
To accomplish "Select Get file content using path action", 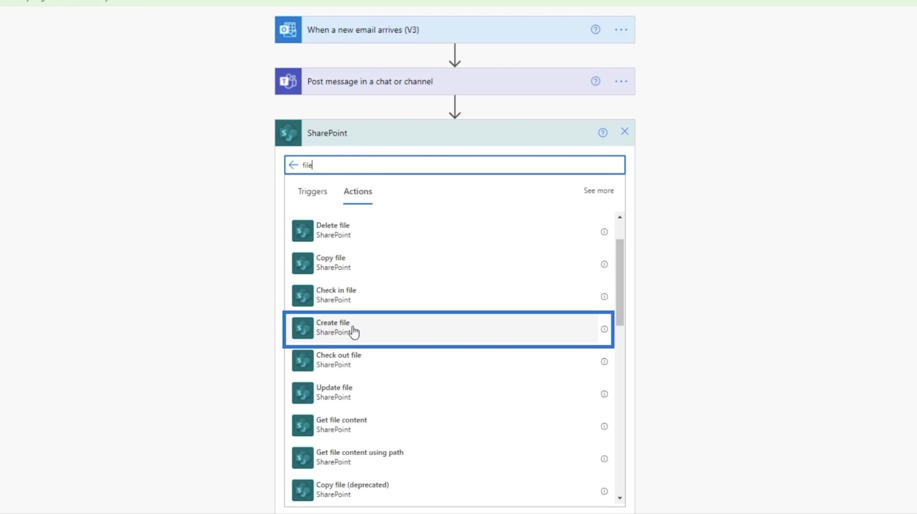I will (x=449, y=458).
